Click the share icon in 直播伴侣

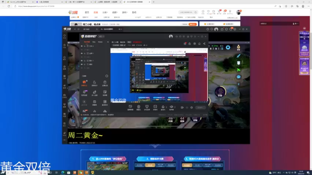pos(204,44)
